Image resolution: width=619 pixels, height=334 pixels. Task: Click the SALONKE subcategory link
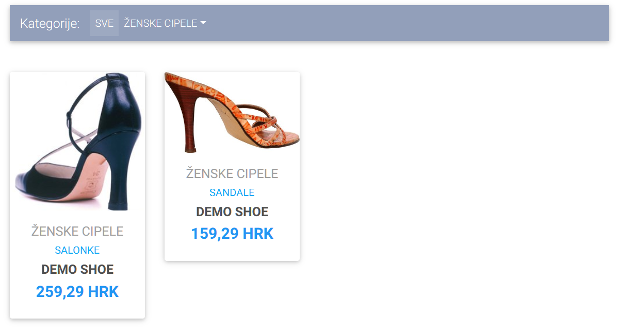77,250
